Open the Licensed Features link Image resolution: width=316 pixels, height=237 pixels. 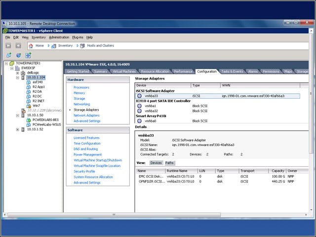(x=86, y=138)
